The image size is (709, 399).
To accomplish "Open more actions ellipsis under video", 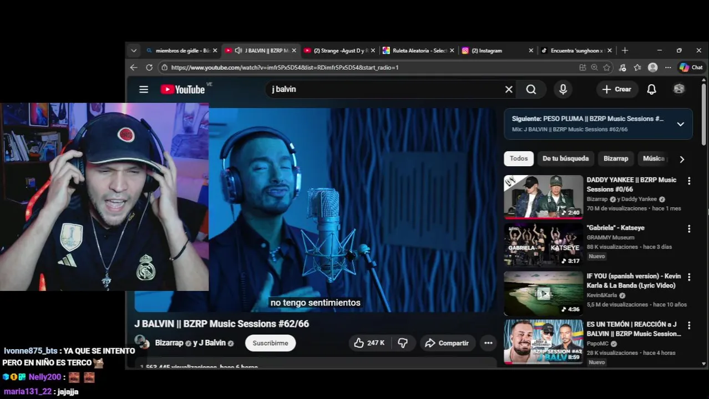I will click(x=488, y=343).
